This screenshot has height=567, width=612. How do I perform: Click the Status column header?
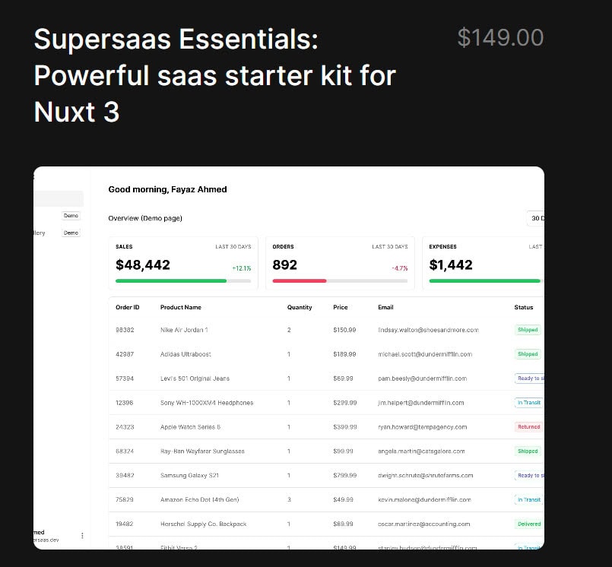point(523,307)
